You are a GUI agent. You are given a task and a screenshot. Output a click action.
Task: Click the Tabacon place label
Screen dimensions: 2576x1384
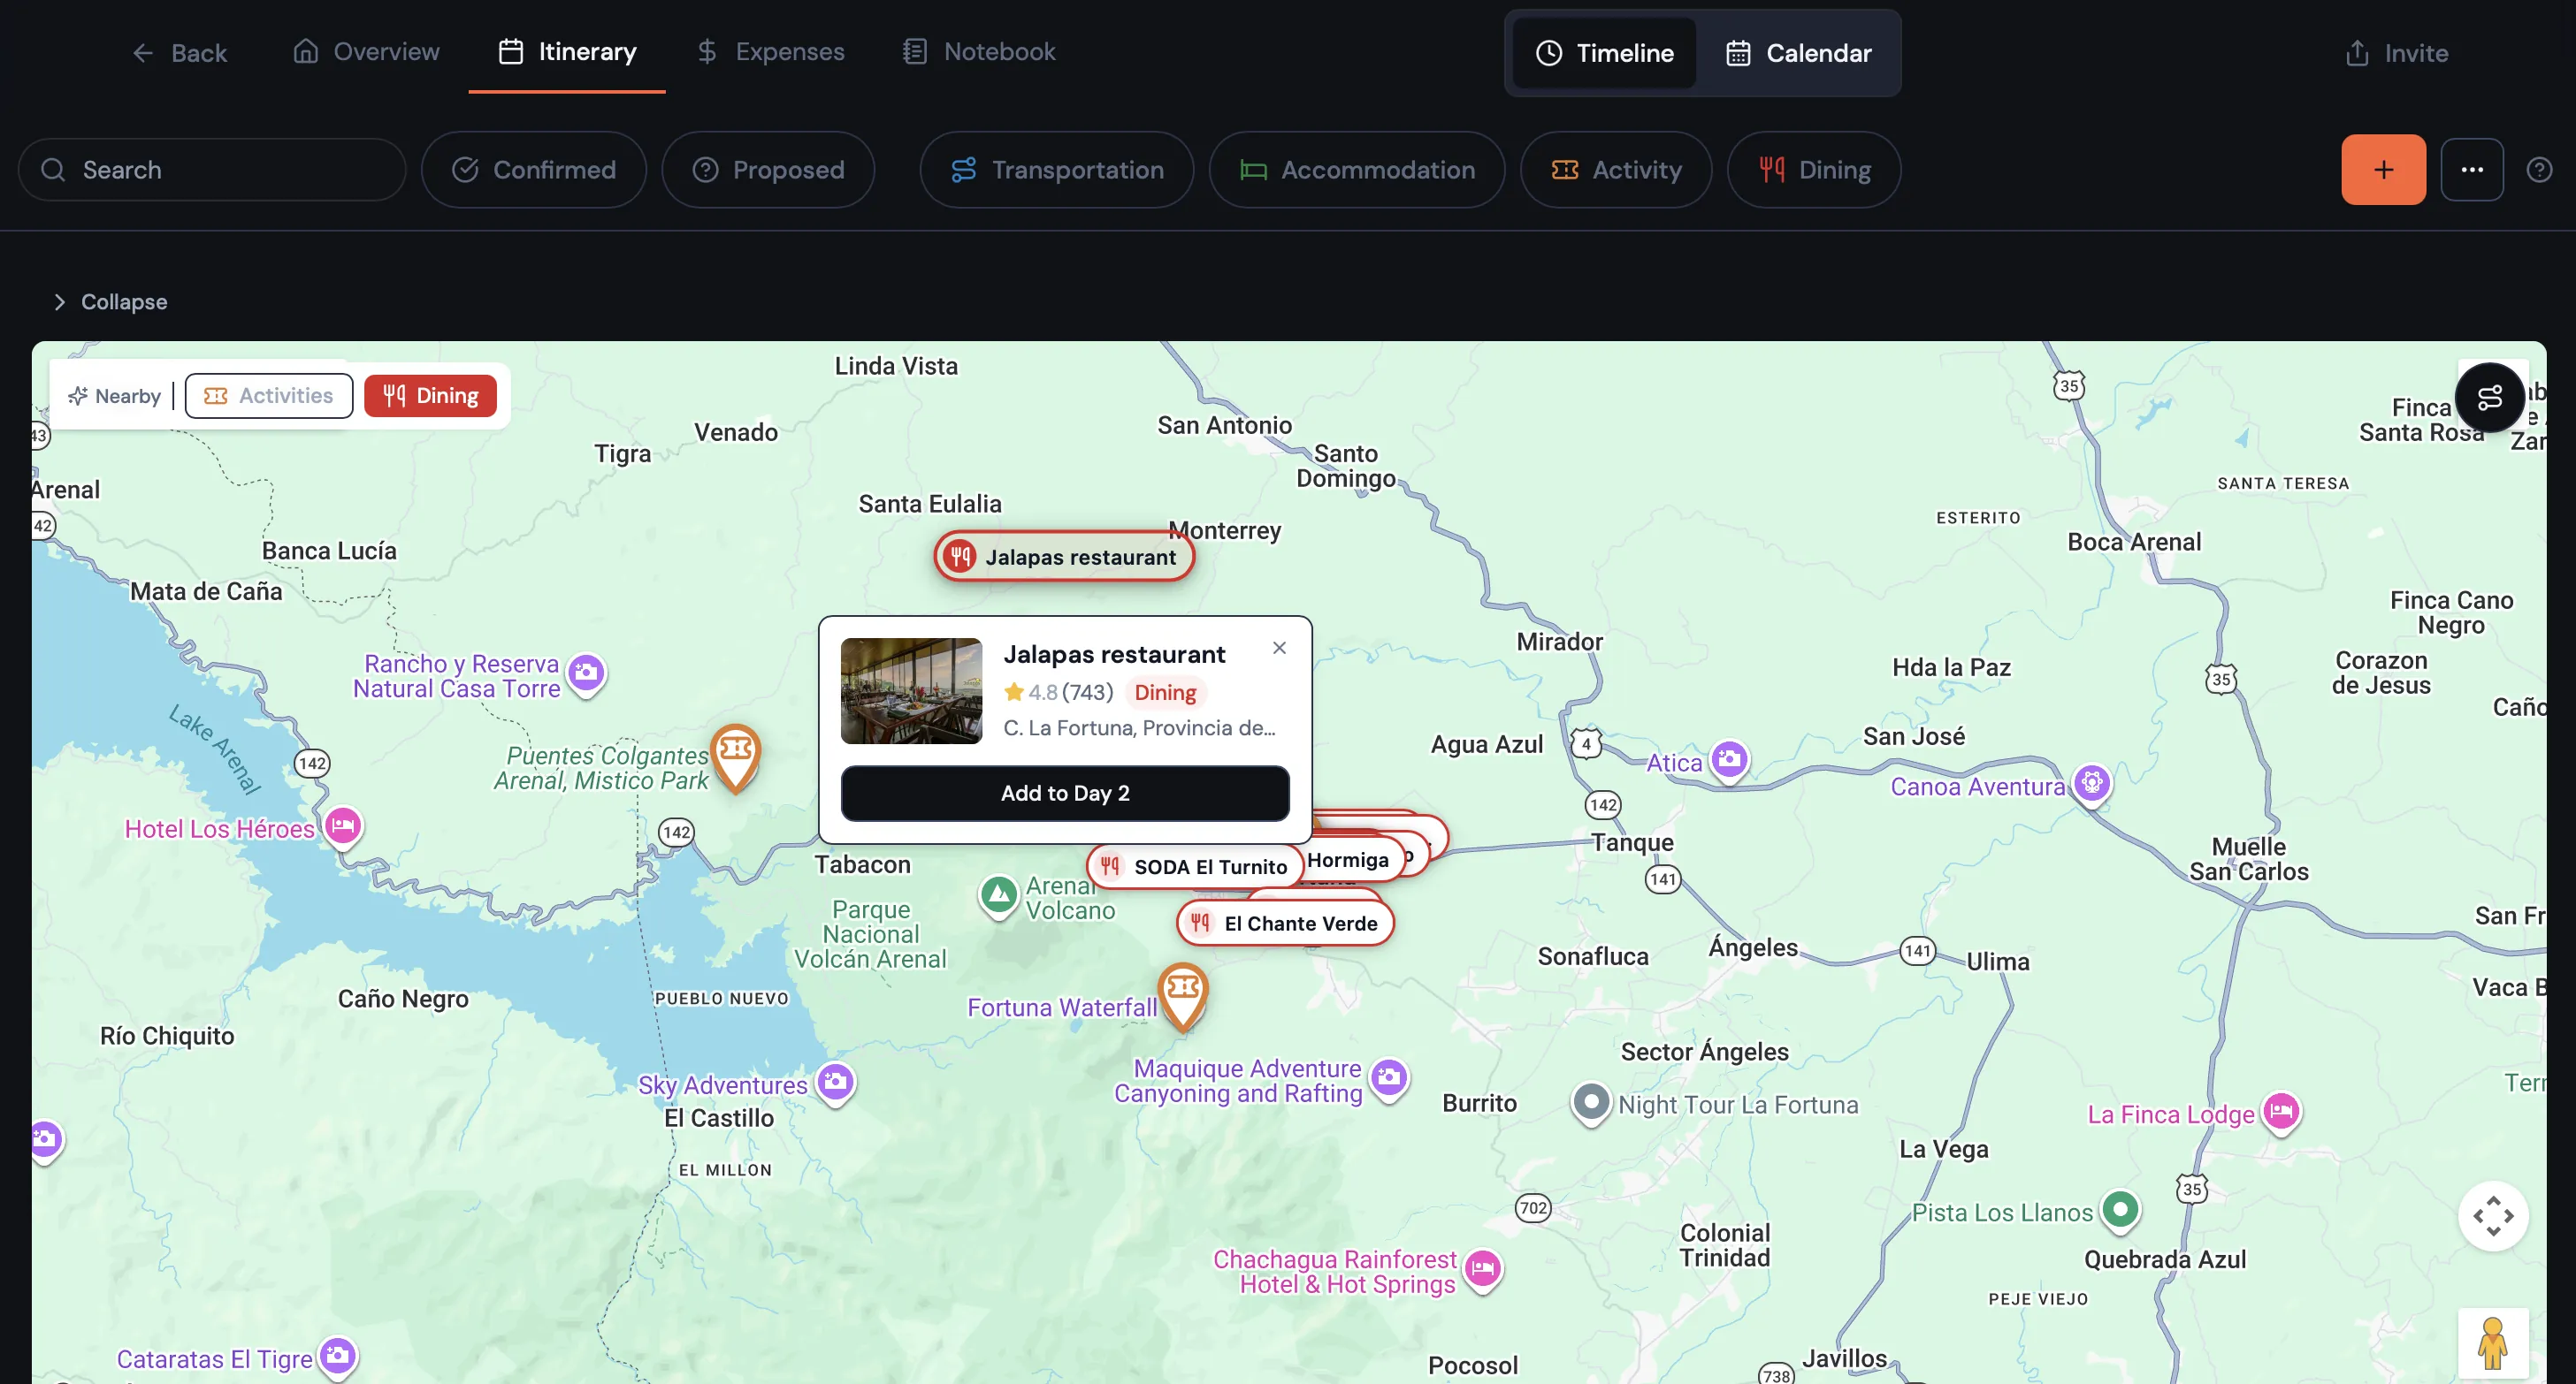coord(862,864)
